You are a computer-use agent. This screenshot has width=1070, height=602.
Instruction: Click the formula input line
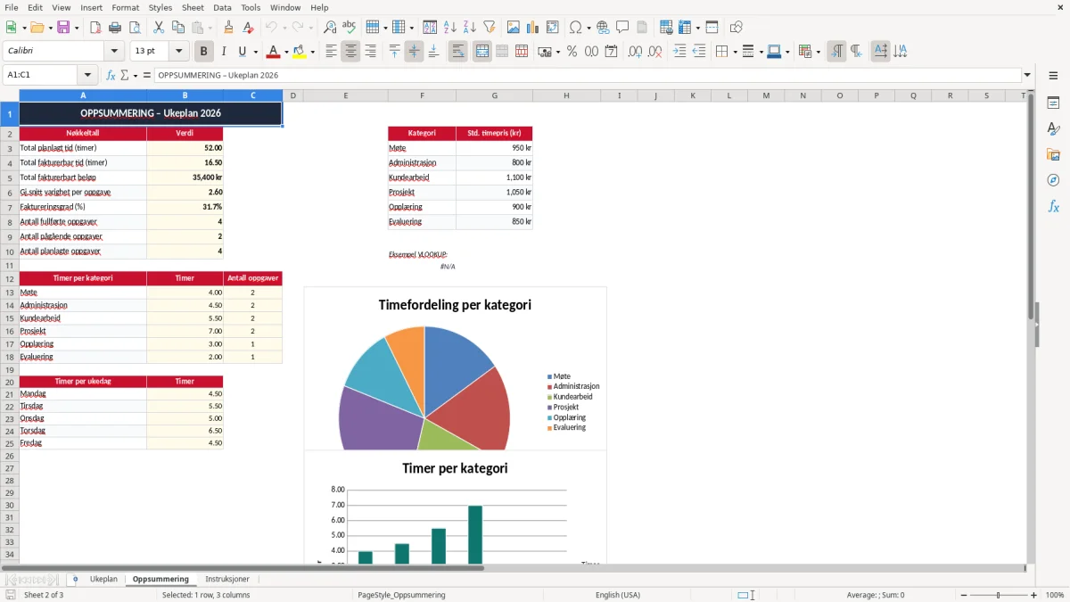point(587,75)
